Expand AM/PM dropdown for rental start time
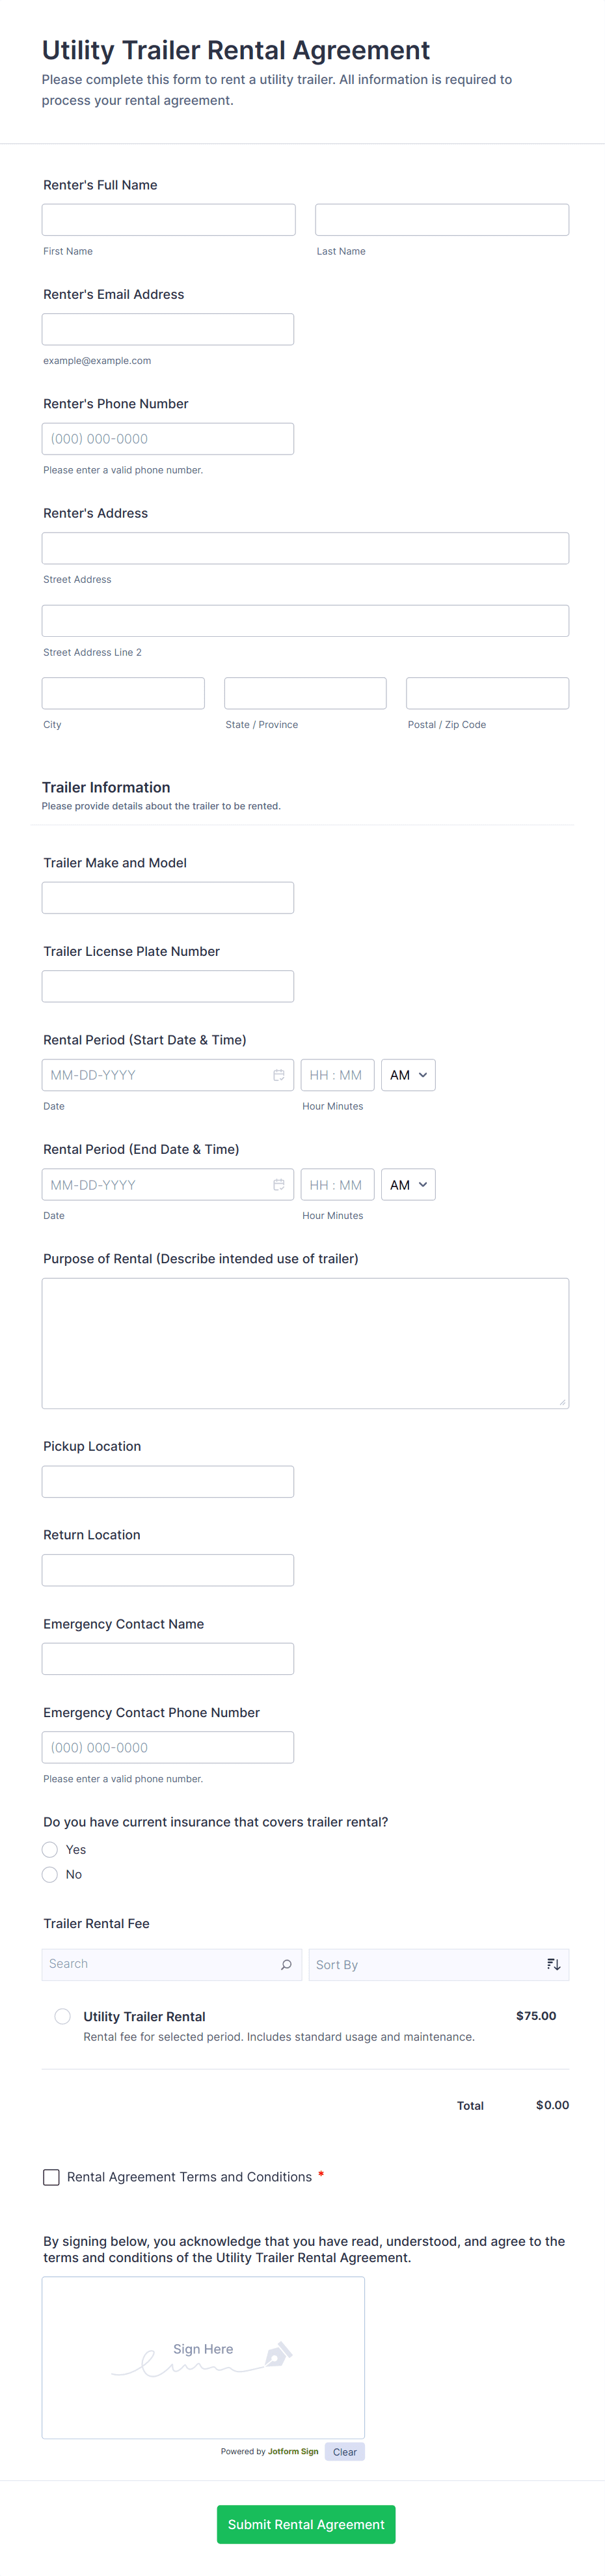Screen dimensions: 605x2576 point(409,1075)
